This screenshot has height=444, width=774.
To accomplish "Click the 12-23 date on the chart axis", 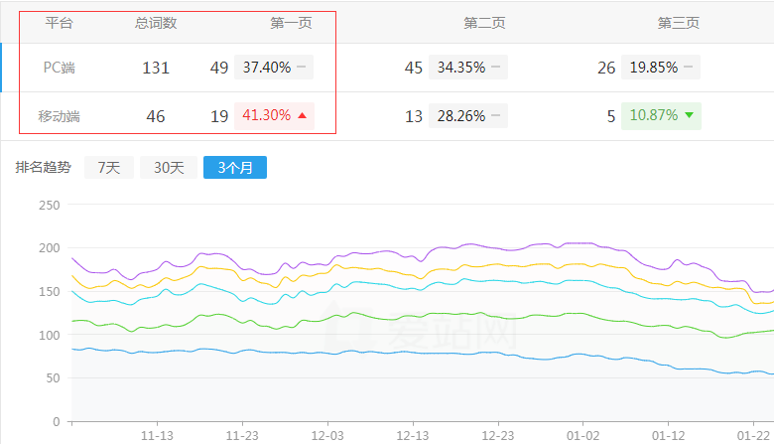I will click(497, 435).
